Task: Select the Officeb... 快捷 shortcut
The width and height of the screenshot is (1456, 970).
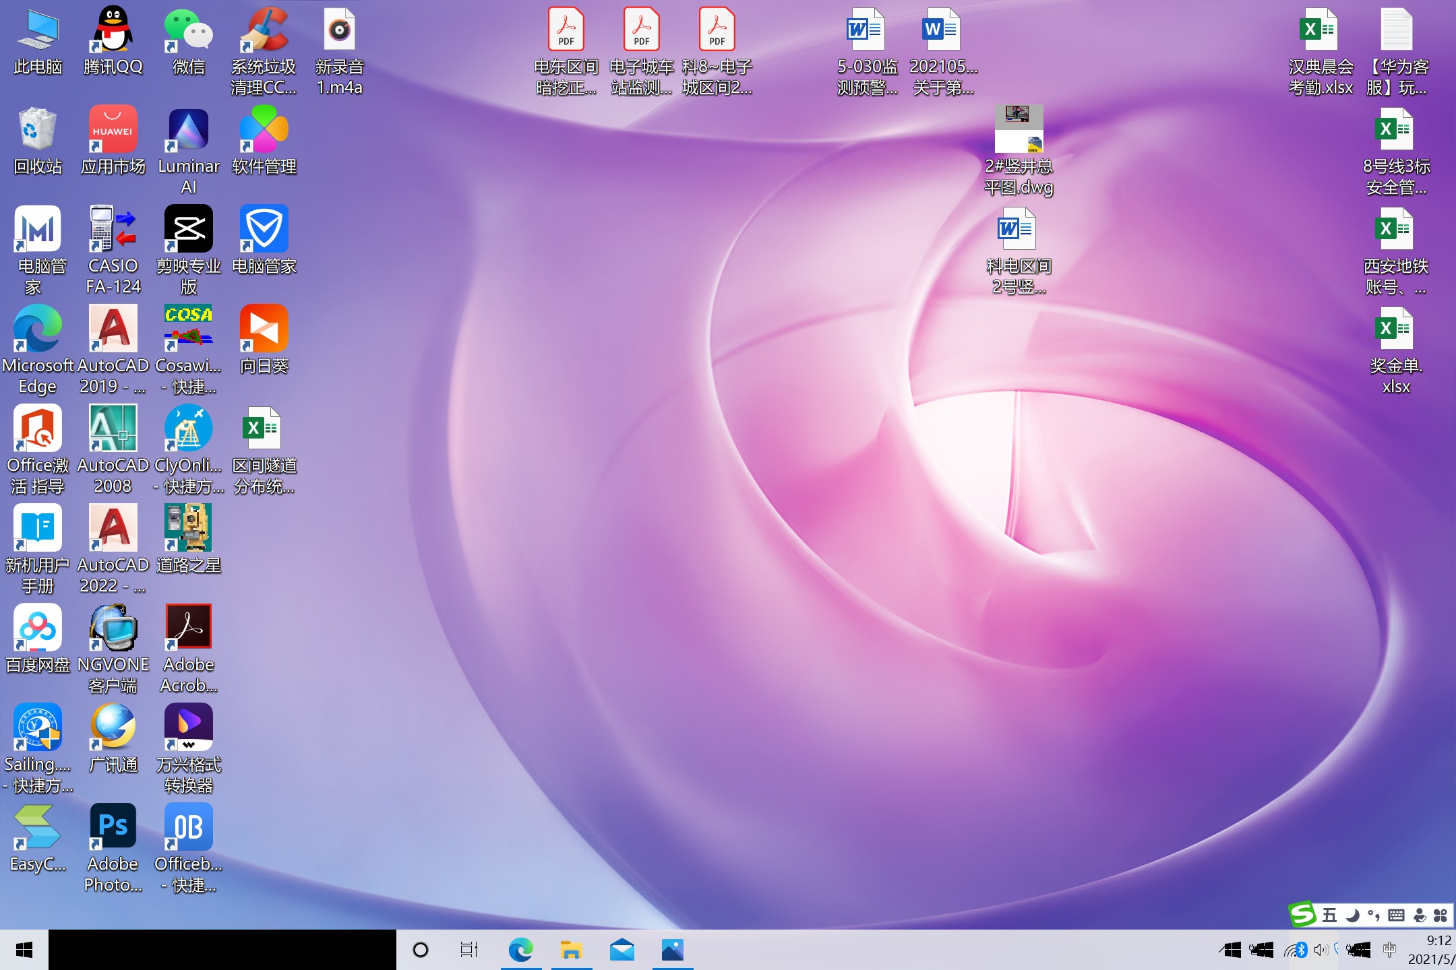Action: 188,849
